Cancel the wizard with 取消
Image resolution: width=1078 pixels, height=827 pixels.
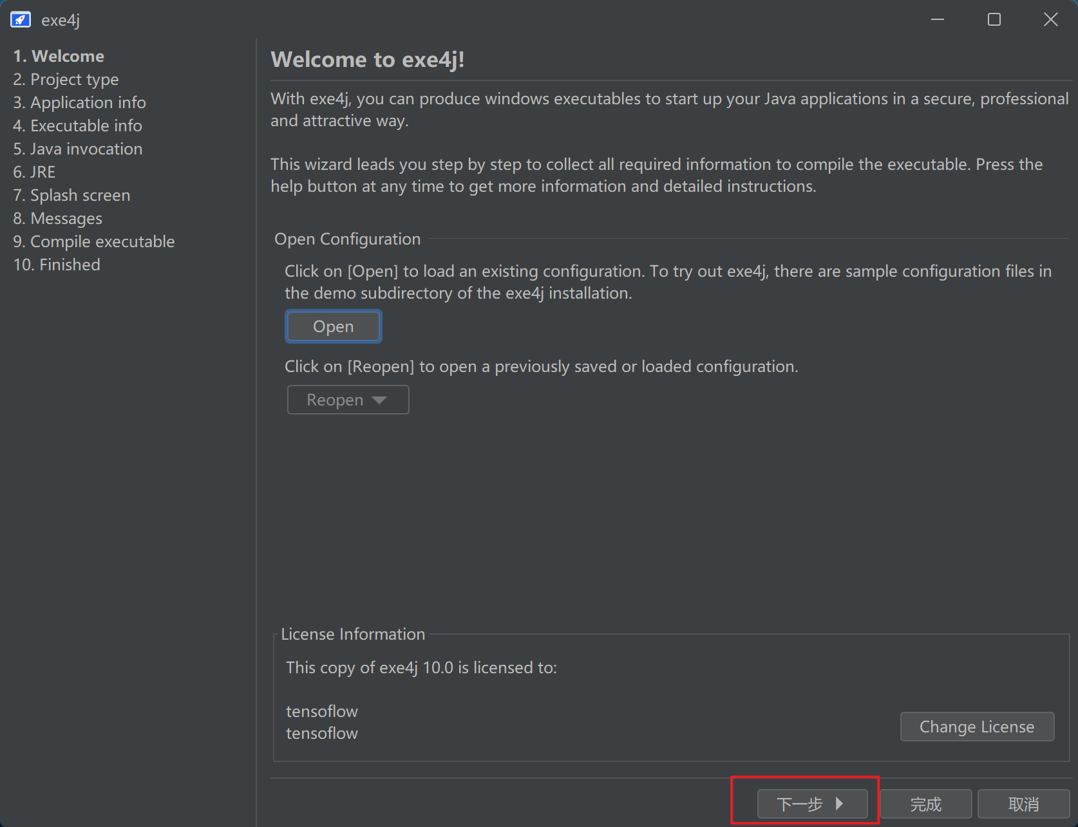coord(1023,804)
